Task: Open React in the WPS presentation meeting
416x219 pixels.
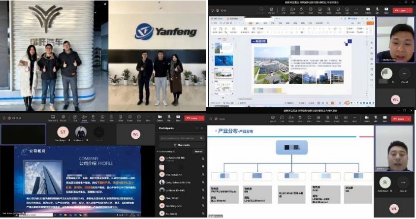Action: (311, 11)
